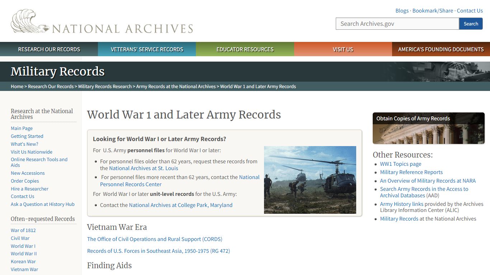Click the Finding Aids heading

(x=109, y=265)
